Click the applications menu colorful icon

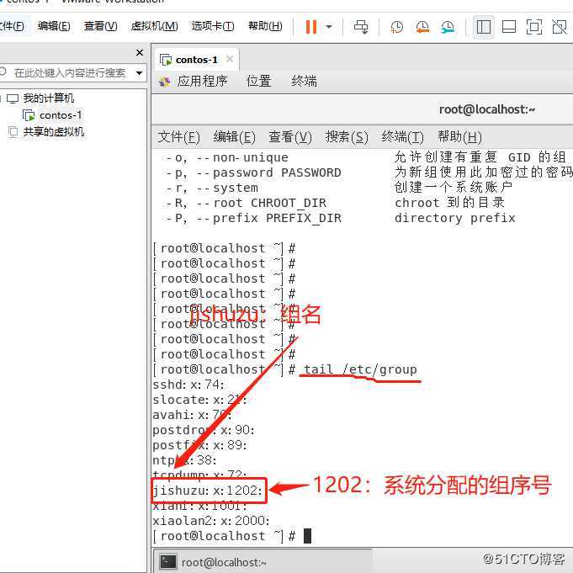(x=165, y=82)
